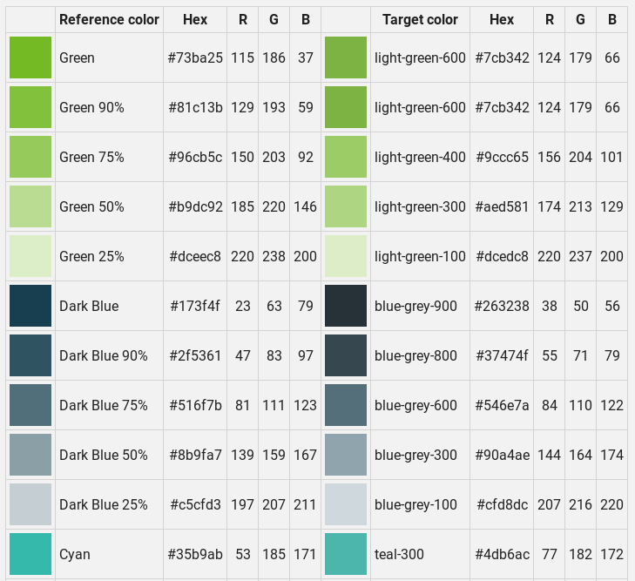The width and height of the screenshot is (635, 581).
Task: Click the "light-green-400" target name
Action: click(420, 157)
